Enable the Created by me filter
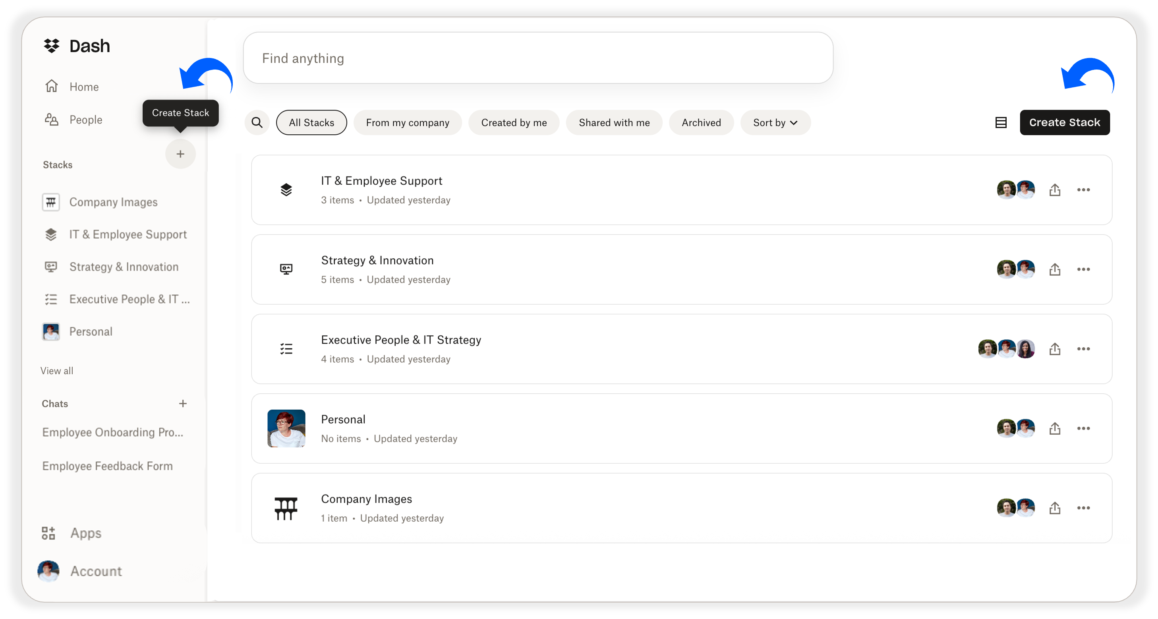1158x619 pixels. 514,122
